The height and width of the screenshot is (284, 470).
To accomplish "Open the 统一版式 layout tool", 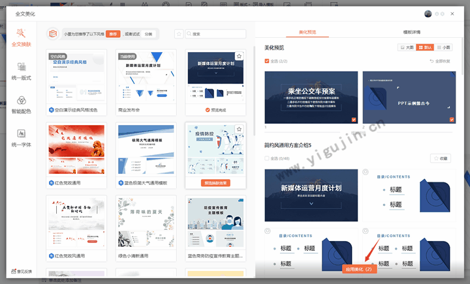I will pyautogui.click(x=22, y=71).
